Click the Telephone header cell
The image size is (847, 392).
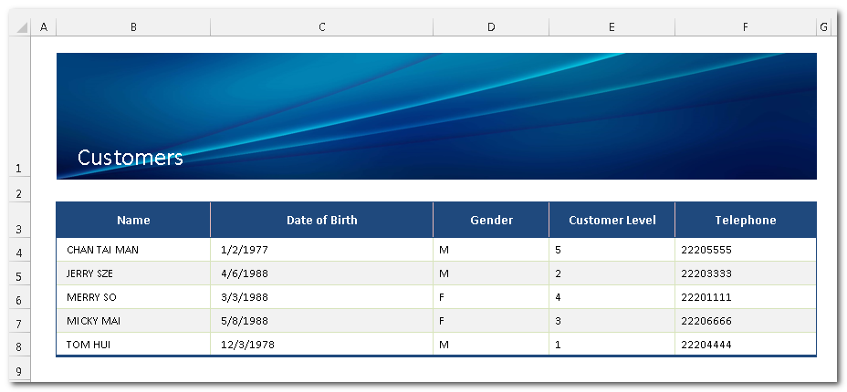746,220
